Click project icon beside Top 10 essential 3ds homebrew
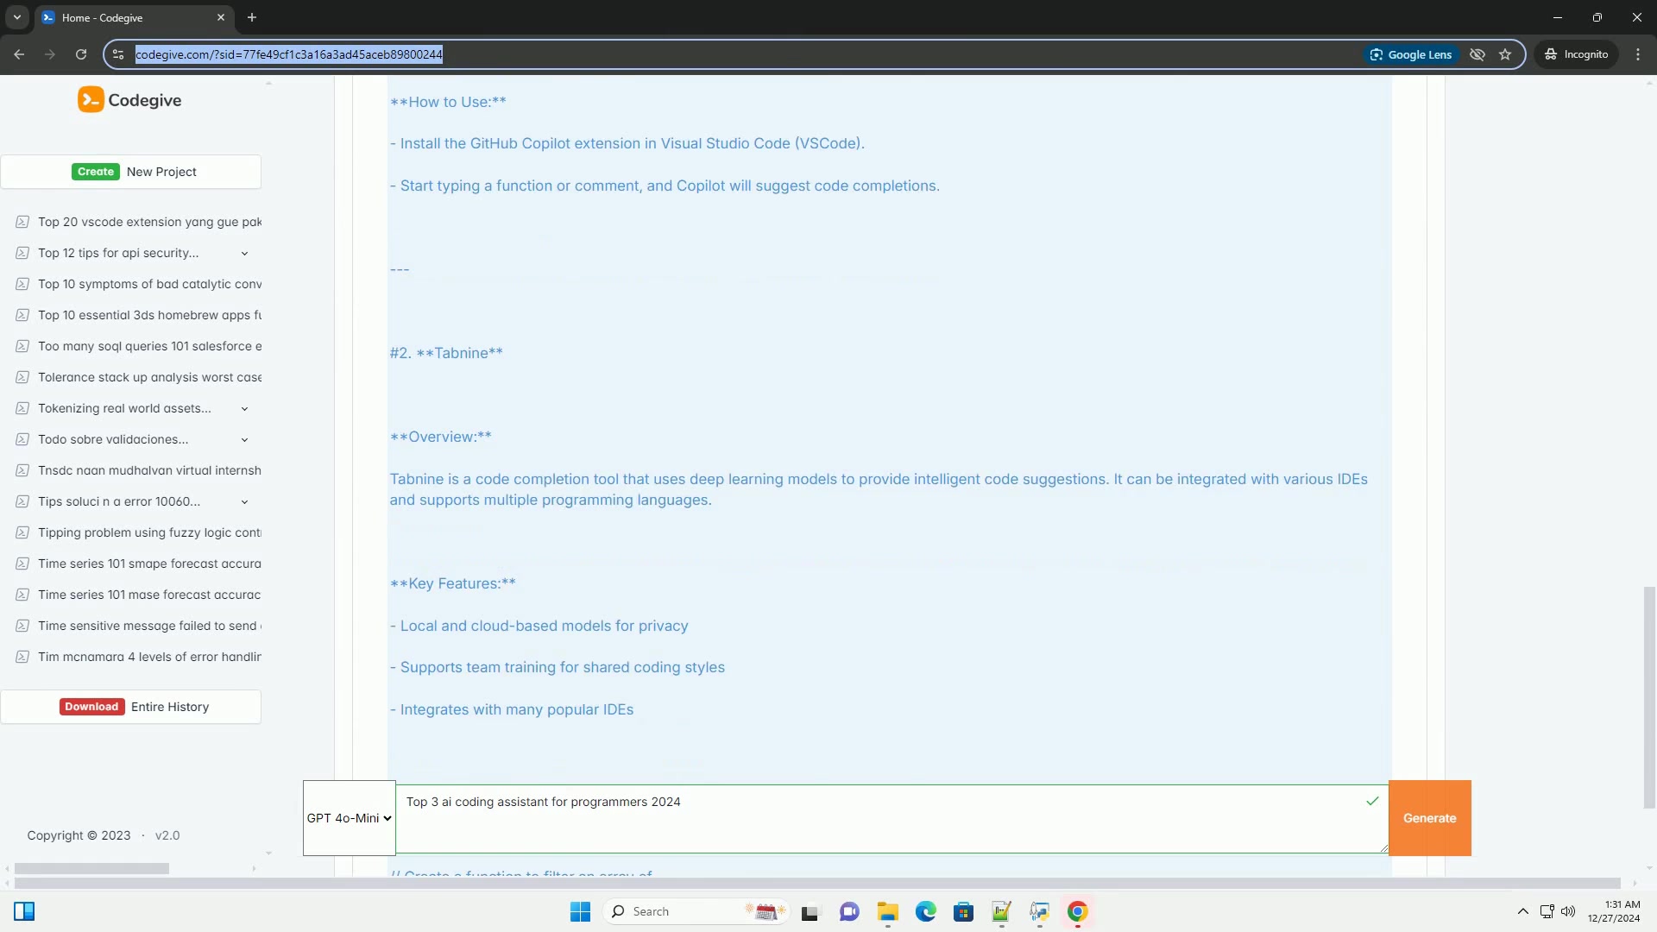Image resolution: width=1657 pixels, height=932 pixels. pos(22,315)
